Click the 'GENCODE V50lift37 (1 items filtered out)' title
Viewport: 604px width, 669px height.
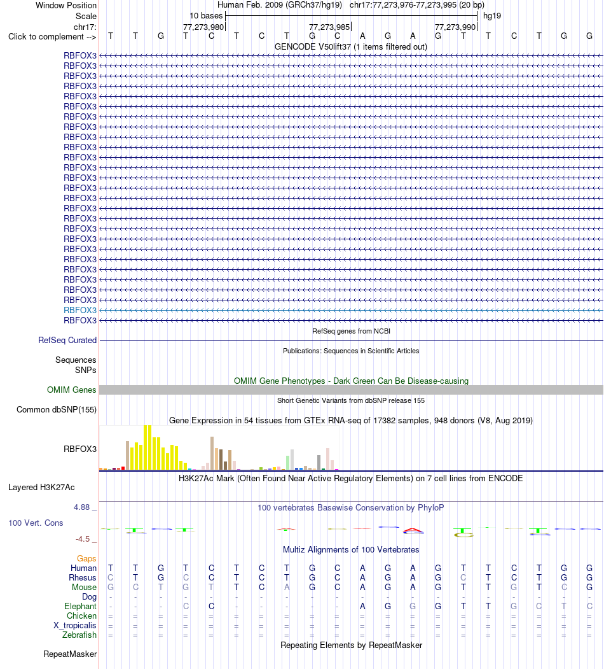click(351, 46)
